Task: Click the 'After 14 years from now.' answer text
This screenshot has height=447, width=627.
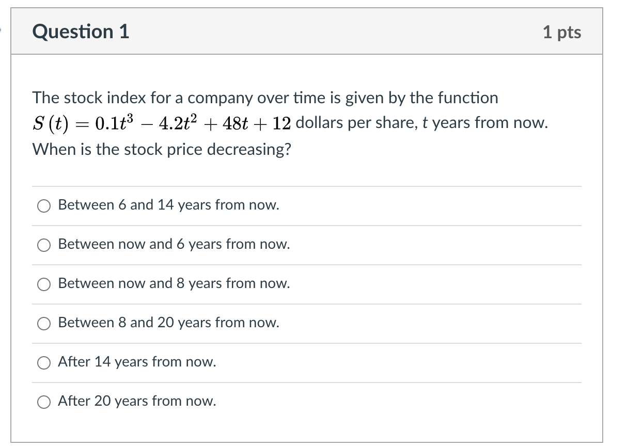Action: tap(137, 362)
